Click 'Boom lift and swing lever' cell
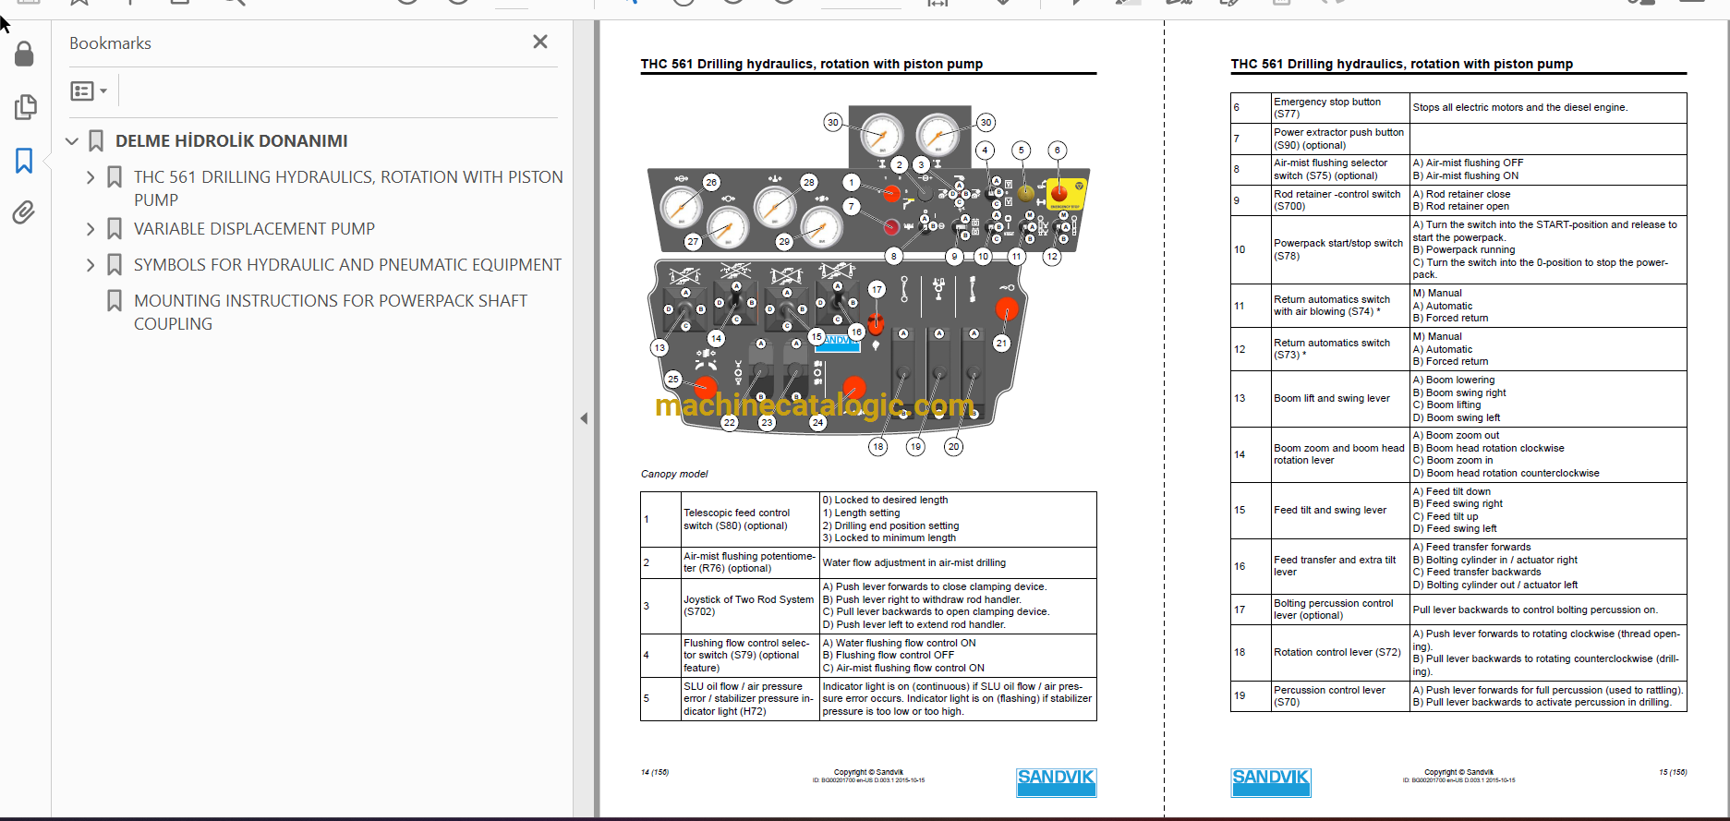 [1339, 399]
